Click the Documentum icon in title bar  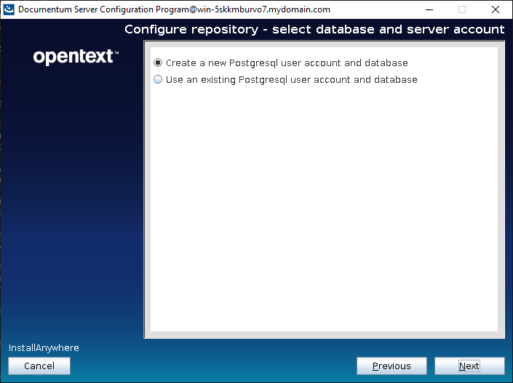tap(9, 9)
